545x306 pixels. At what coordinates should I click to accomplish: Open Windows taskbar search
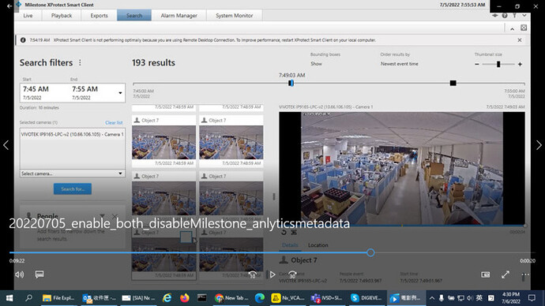click(x=28, y=298)
